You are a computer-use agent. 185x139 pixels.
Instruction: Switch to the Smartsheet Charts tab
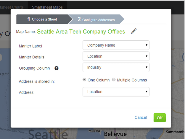12,7
